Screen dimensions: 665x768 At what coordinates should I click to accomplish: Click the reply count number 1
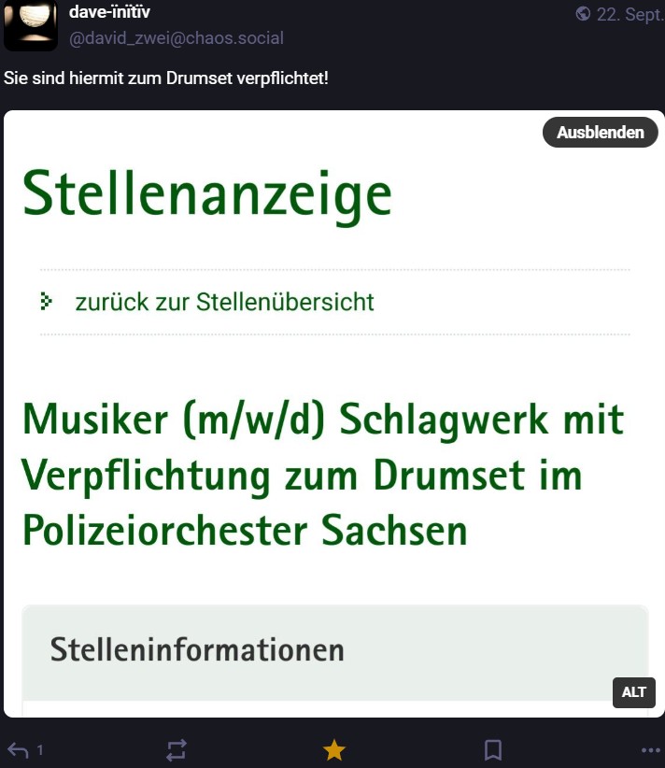pos(40,750)
